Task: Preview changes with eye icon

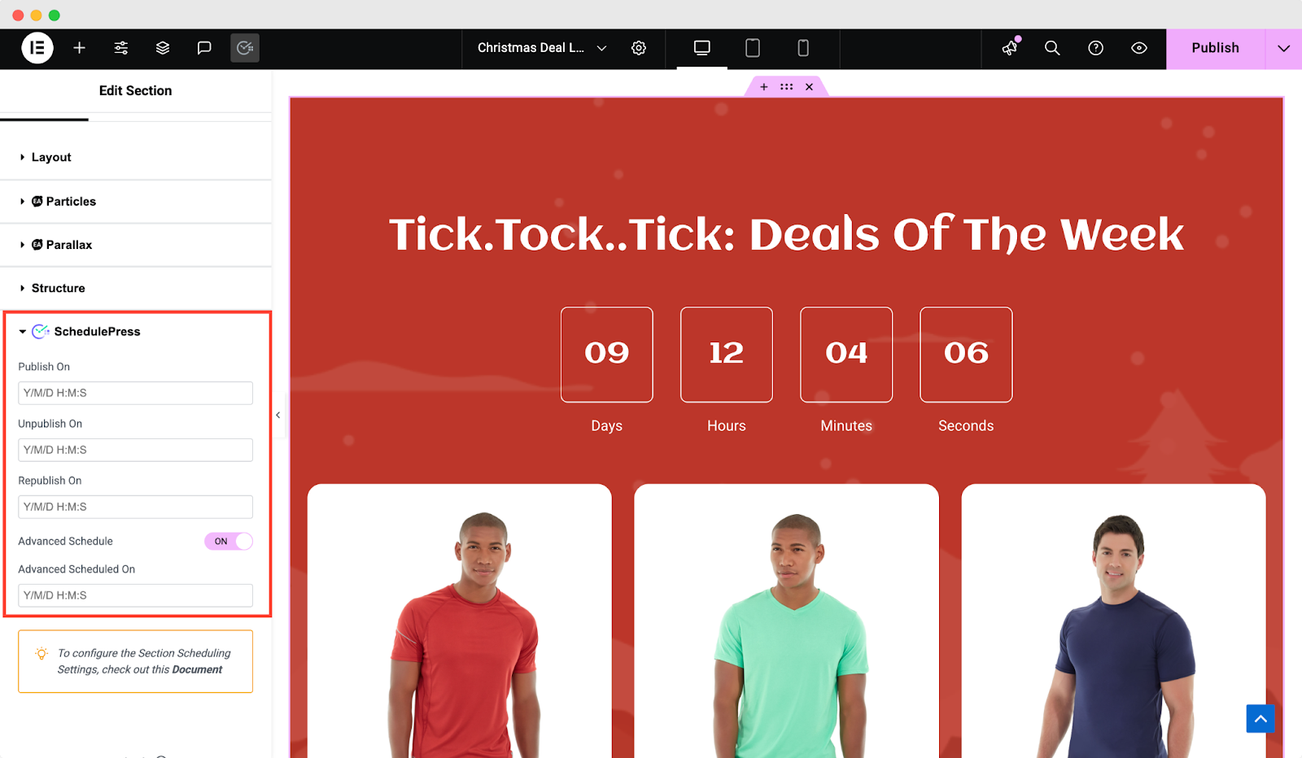Action: 1139,48
